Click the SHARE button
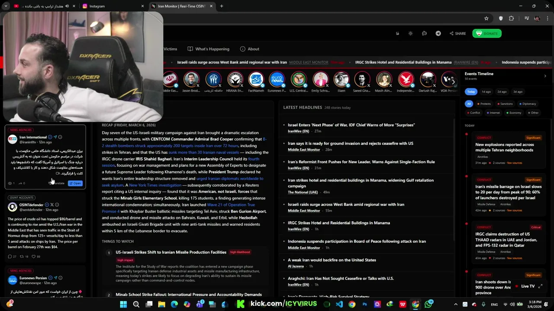Viewport: 554px width, 311px height. (x=457, y=33)
